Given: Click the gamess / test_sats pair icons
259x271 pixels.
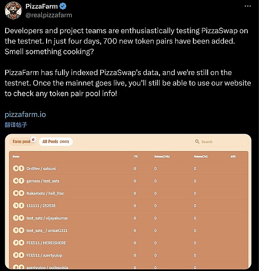Looking at the screenshot, I should tap(19, 181).
